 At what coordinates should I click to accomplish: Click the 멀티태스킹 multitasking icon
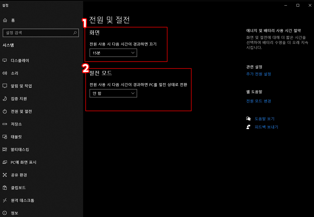[5, 149]
